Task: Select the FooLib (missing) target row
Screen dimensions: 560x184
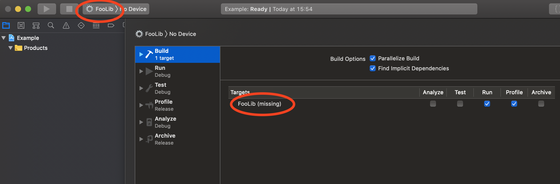Action: click(x=392, y=104)
